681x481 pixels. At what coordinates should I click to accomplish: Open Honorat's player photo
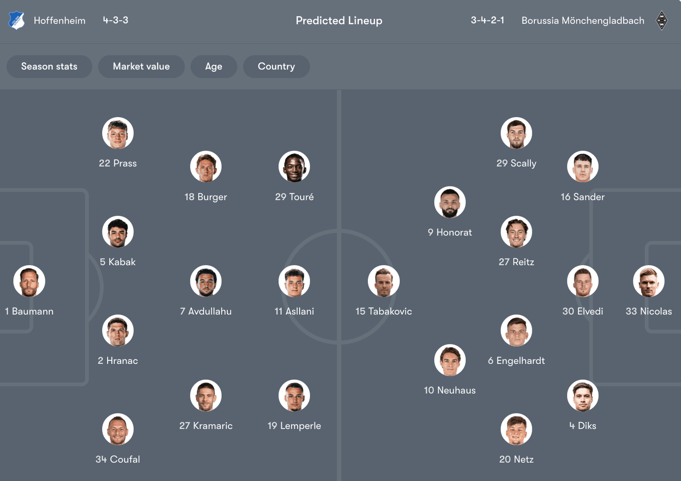450,202
